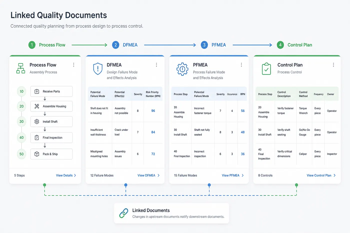This screenshot has width=350, height=233.
Task: Open the DFMEA card three-dot menu
Action: 156,65
